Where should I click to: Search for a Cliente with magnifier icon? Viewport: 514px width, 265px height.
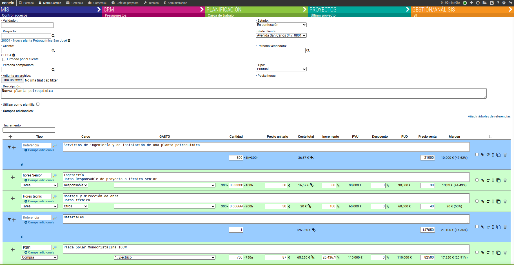pyautogui.click(x=53, y=50)
